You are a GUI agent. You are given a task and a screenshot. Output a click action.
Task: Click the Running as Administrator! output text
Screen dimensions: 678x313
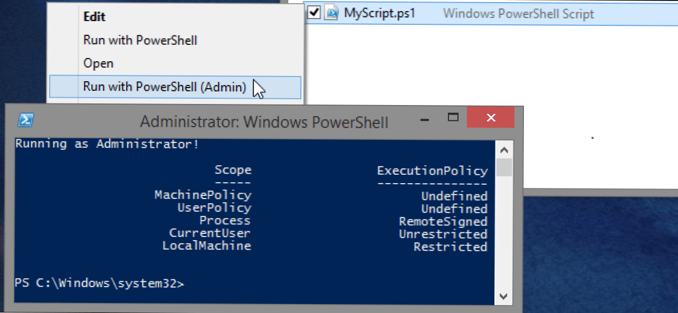(107, 143)
